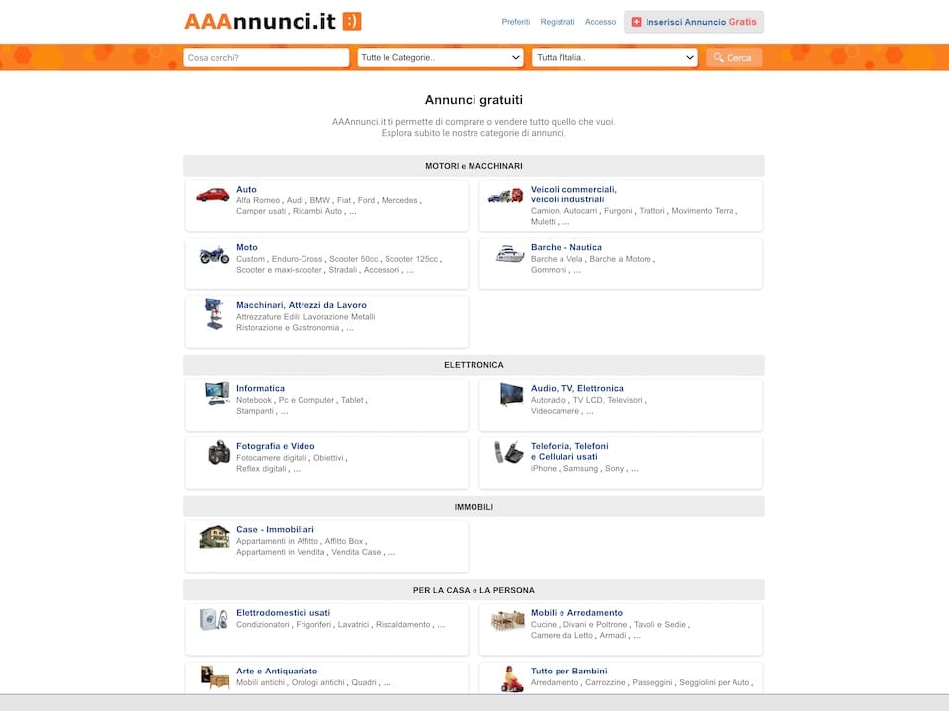Open the Tutte le Categorie dropdown
The height and width of the screenshot is (711, 949).
click(x=440, y=58)
